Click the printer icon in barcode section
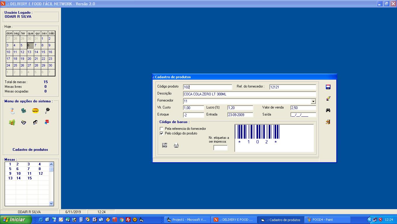Viewport: 397px width, 224px height. (176, 145)
